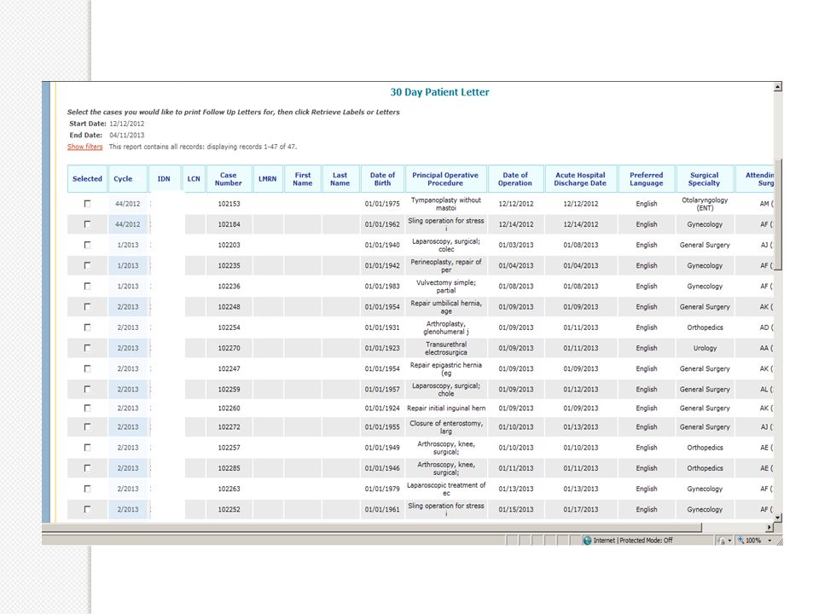Click End Date value 04/11/2013
The width and height of the screenshot is (819, 614).
pos(126,136)
